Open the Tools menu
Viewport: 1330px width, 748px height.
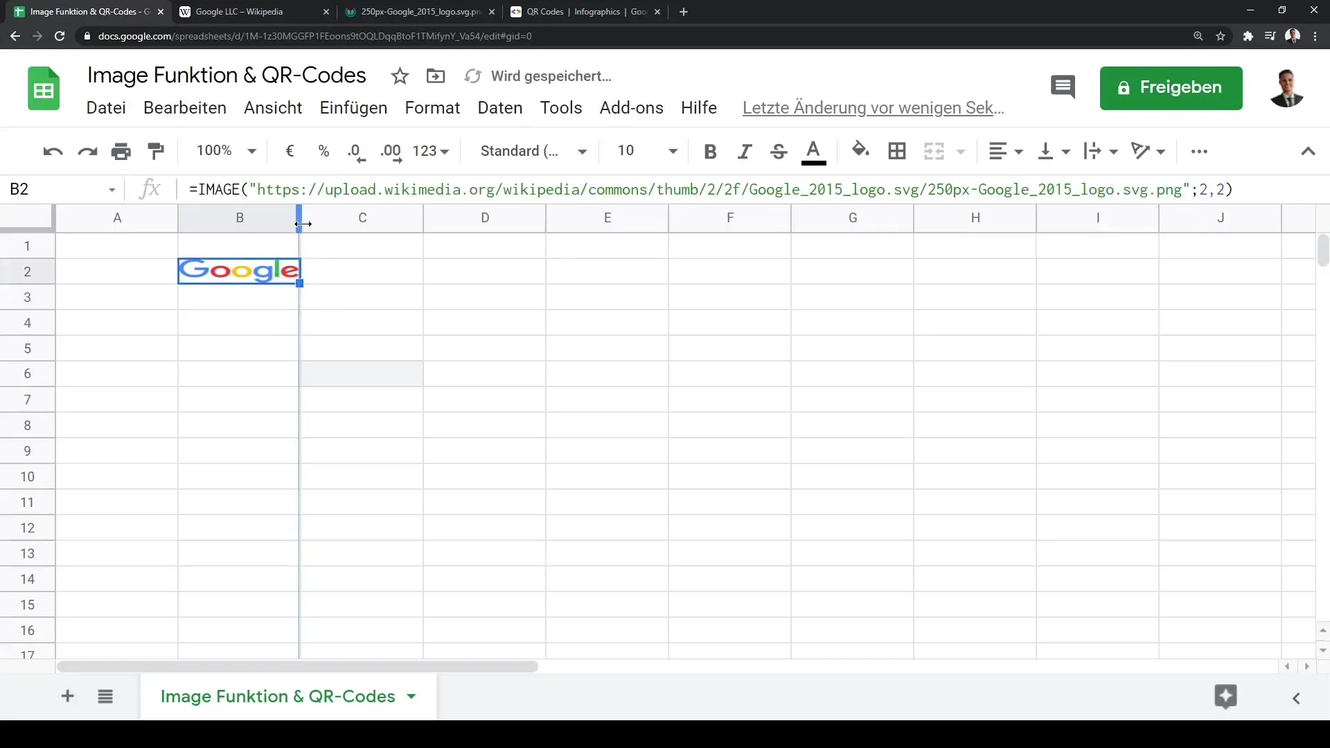(561, 108)
